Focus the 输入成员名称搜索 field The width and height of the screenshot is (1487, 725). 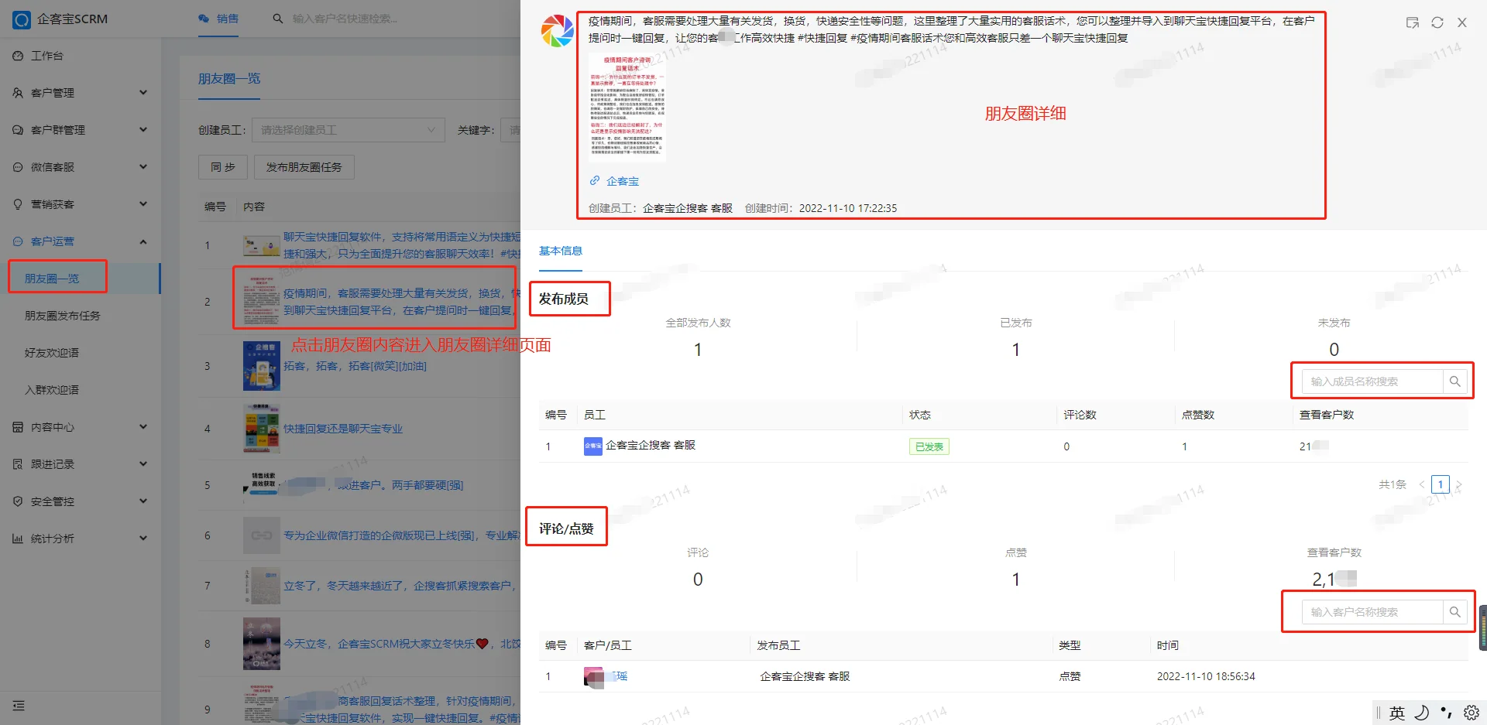(1372, 381)
